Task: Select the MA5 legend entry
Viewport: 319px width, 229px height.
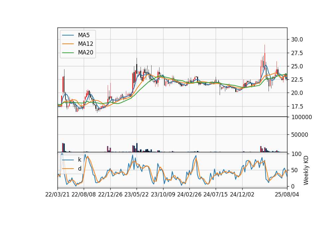Action: point(76,35)
